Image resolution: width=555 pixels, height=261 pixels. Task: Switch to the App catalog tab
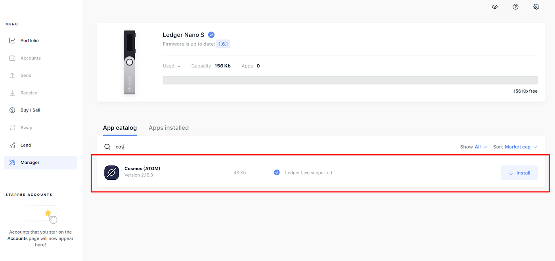tap(120, 128)
